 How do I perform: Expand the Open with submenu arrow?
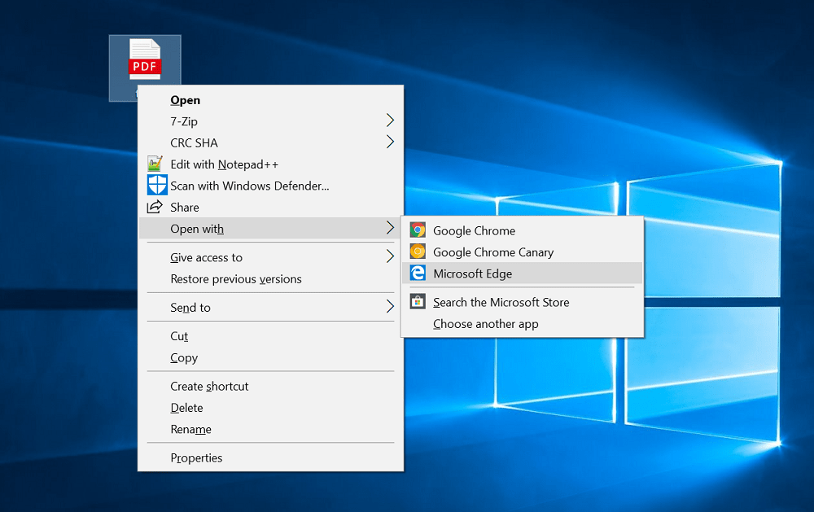390,227
